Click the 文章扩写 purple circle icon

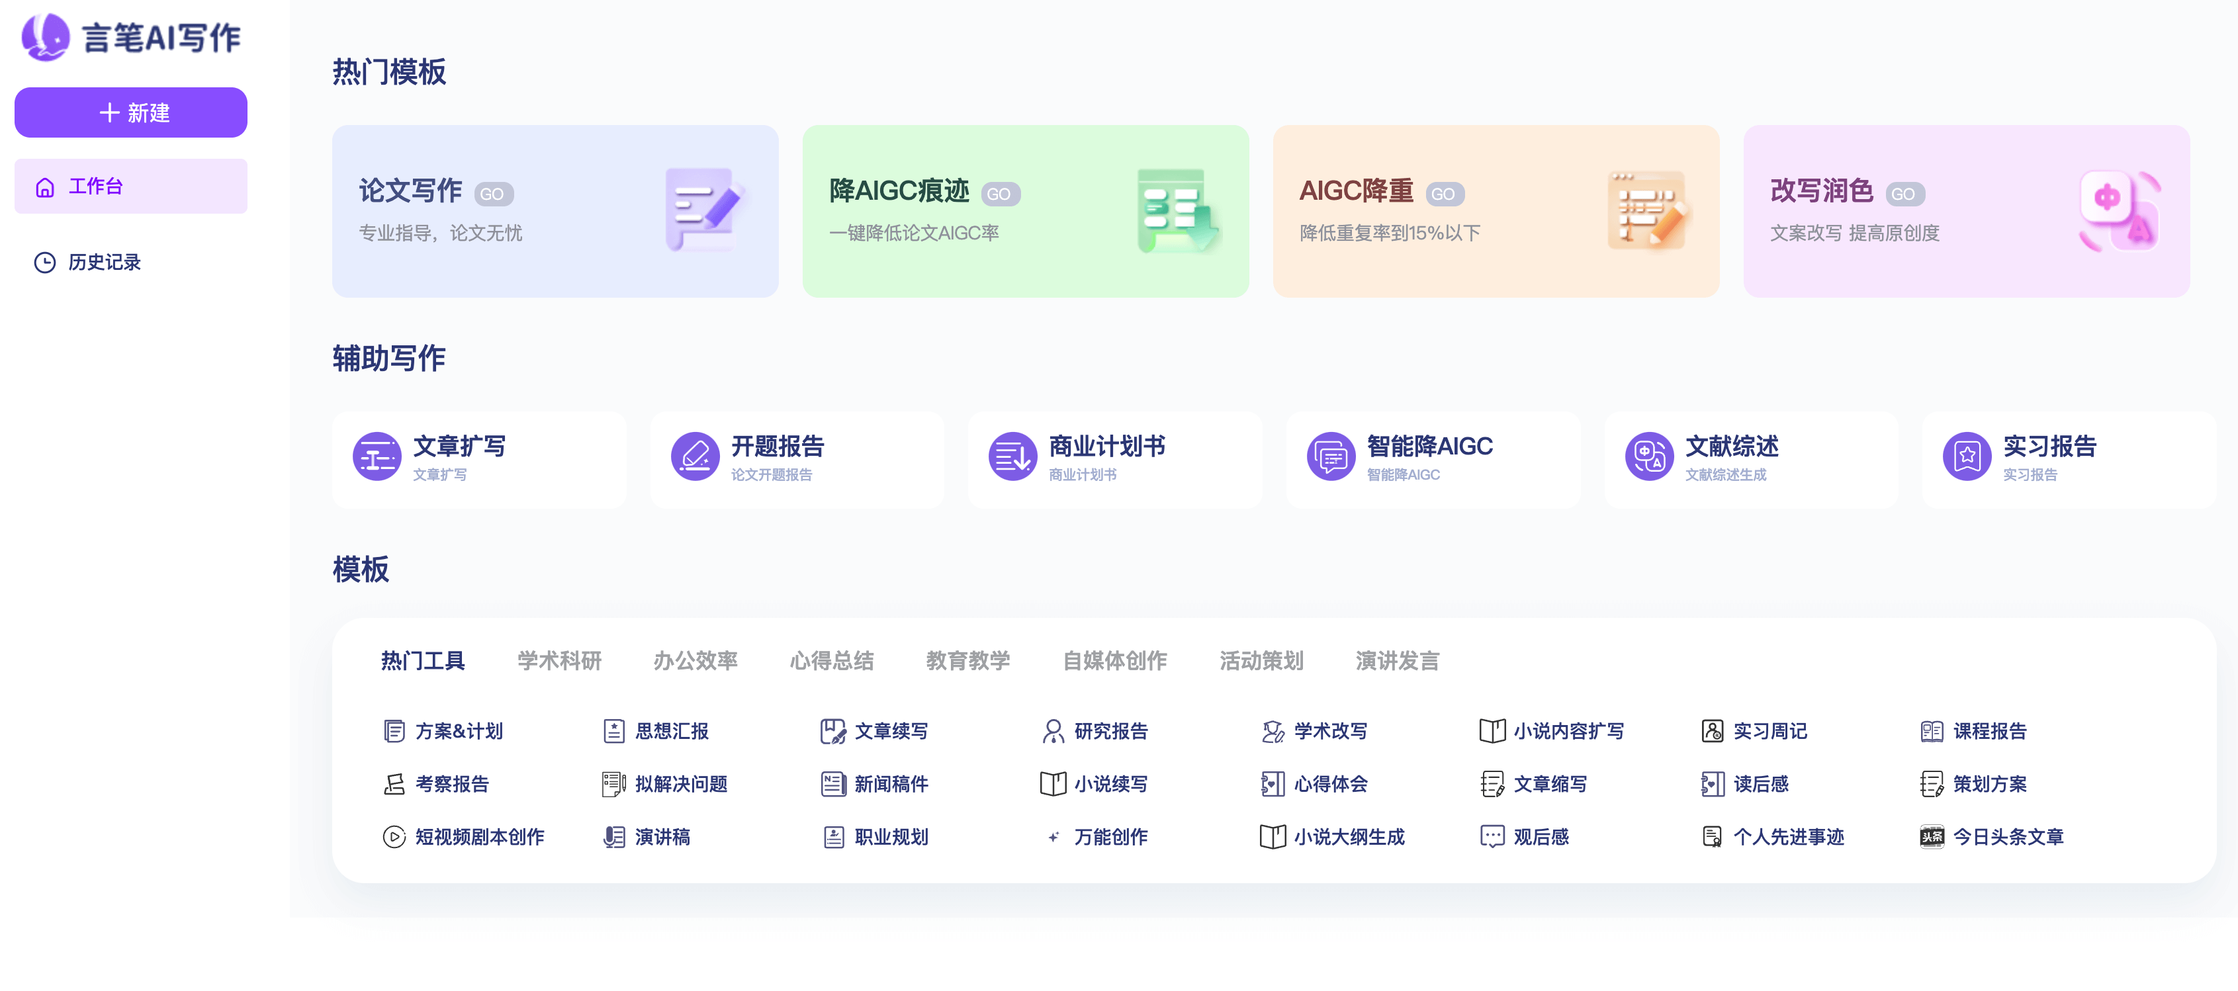click(376, 456)
